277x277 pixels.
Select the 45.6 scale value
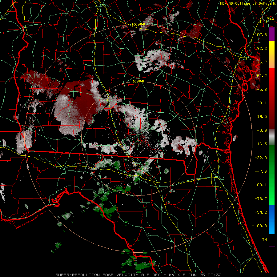pos(262,89)
